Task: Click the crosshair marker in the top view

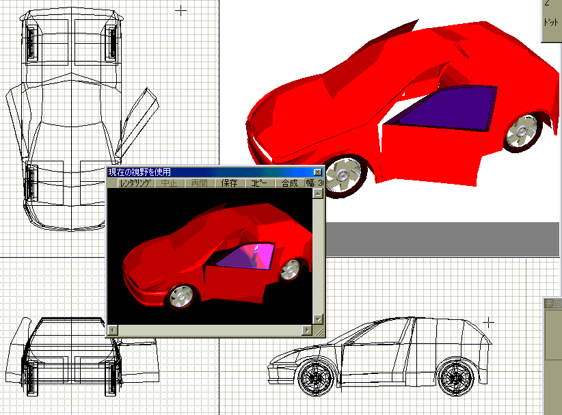Action: [x=180, y=10]
